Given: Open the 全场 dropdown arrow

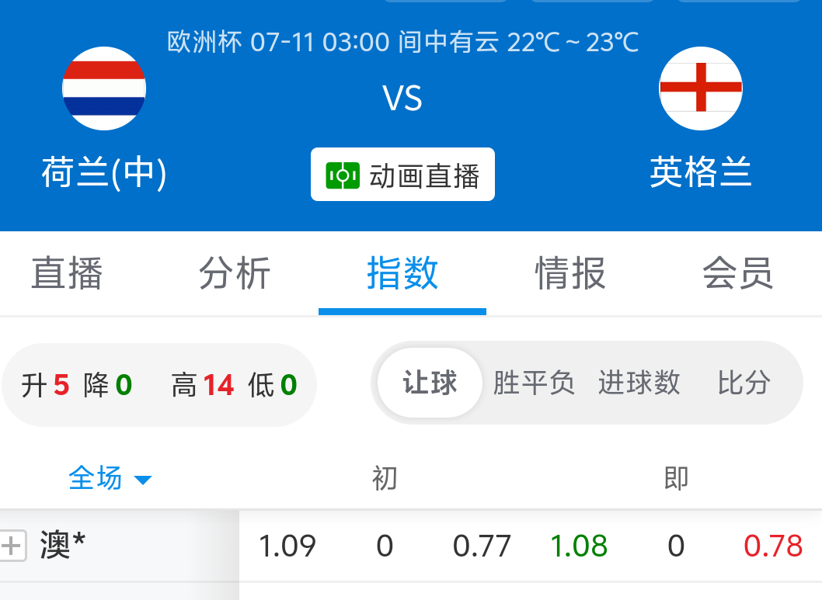Looking at the screenshot, I should coord(143,480).
